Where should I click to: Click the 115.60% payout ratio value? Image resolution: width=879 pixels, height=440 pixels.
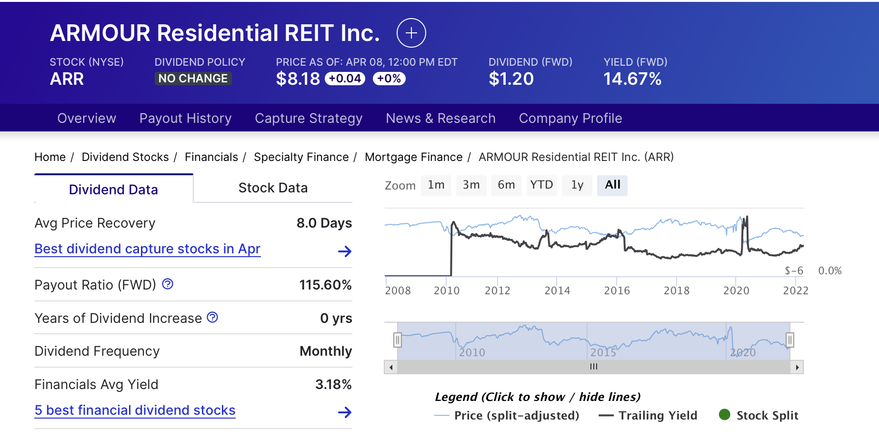325,285
